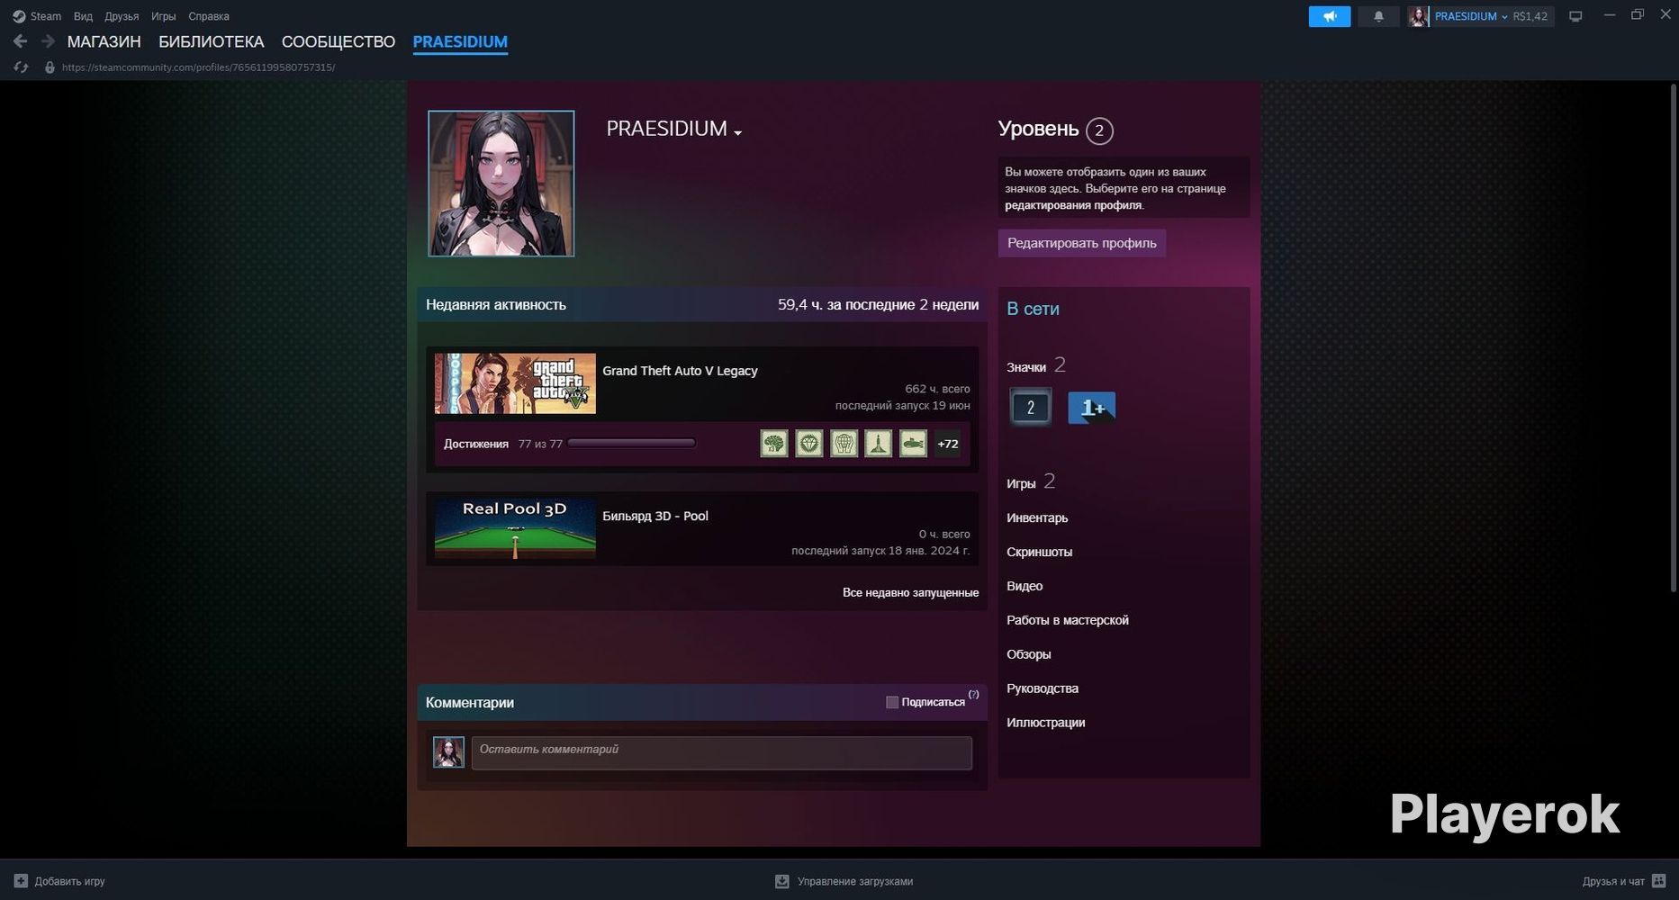Screen dimensions: 1679x900
Task: Click the comment box avatar
Action: coord(448,752)
